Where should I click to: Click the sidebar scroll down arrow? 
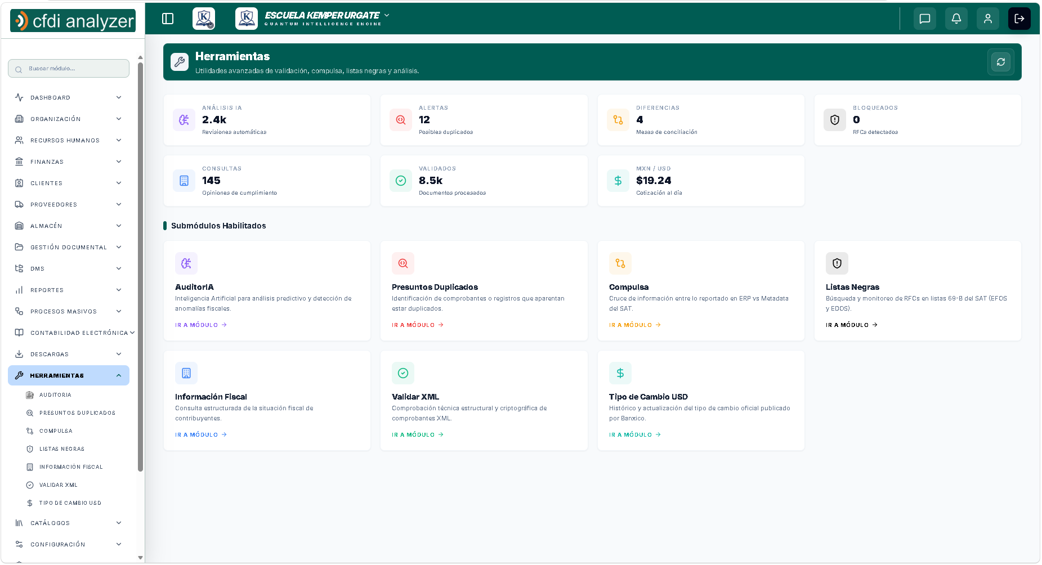tap(140, 558)
